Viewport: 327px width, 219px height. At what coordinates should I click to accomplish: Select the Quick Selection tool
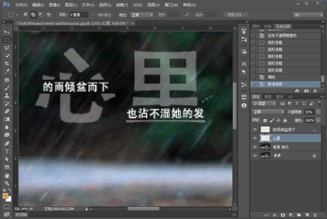pos(7,56)
